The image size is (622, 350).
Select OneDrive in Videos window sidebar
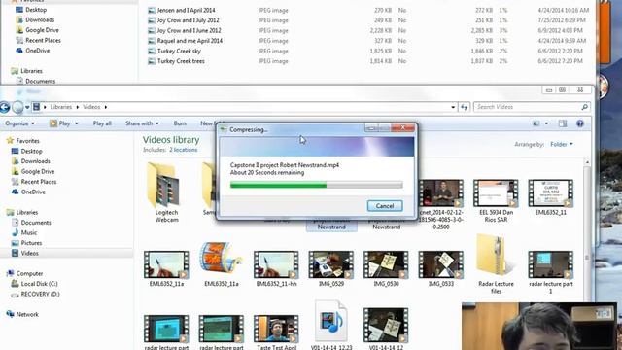click(x=33, y=192)
